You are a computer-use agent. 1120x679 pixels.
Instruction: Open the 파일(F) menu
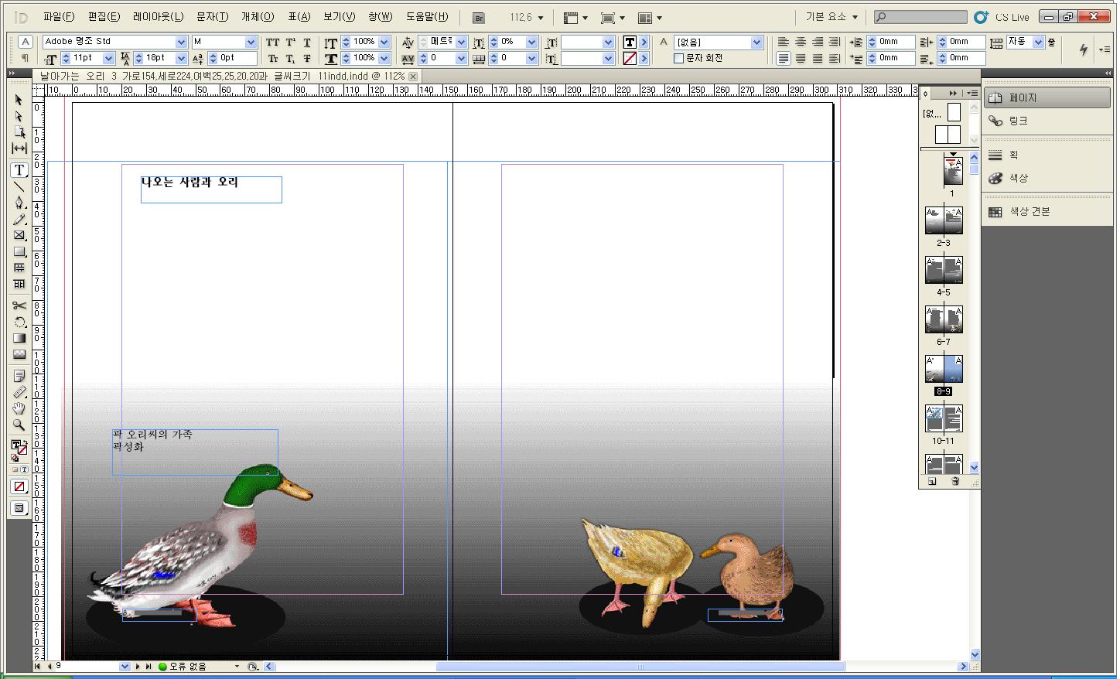pos(59,17)
